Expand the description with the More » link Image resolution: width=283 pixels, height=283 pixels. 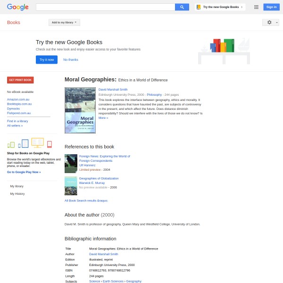pyautogui.click(x=103, y=118)
